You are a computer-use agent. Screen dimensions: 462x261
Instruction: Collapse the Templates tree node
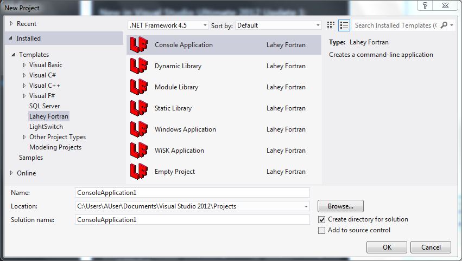[x=13, y=55]
